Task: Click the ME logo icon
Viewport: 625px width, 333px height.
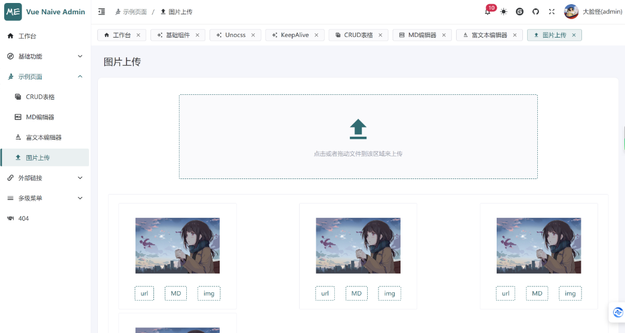Action: [x=13, y=11]
